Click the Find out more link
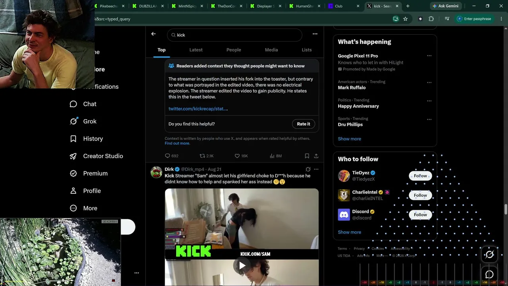 tap(177, 143)
